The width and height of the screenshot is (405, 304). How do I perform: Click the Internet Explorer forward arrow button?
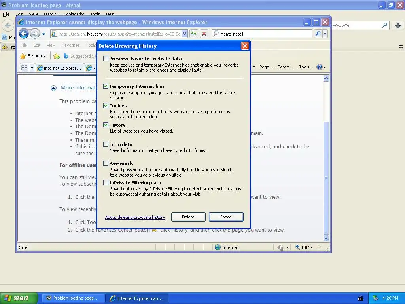pos(35,34)
